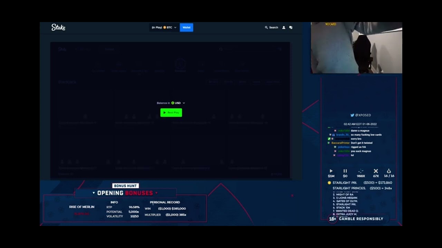Click the Stake logo
Viewport: 442px width, 248px height.
[x=58, y=27]
